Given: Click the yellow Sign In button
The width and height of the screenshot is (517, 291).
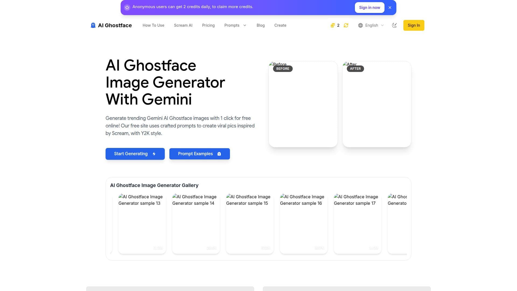Looking at the screenshot, I should [414, 25].
